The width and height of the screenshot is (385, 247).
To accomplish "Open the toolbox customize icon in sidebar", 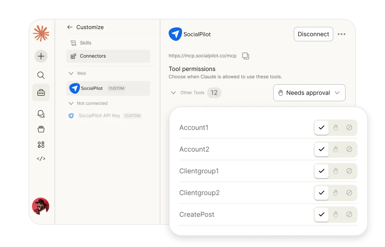I will [x=41, y=93].
